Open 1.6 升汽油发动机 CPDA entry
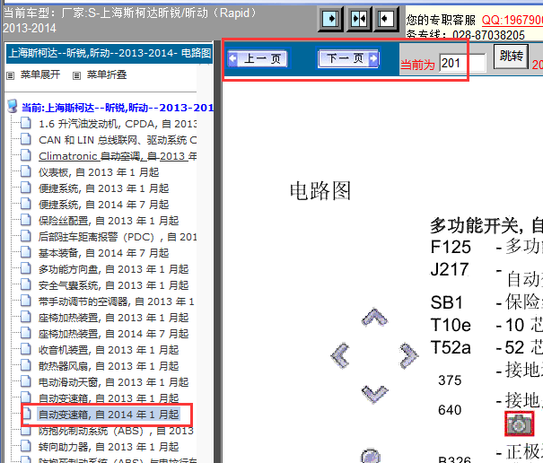 point(118,124)
